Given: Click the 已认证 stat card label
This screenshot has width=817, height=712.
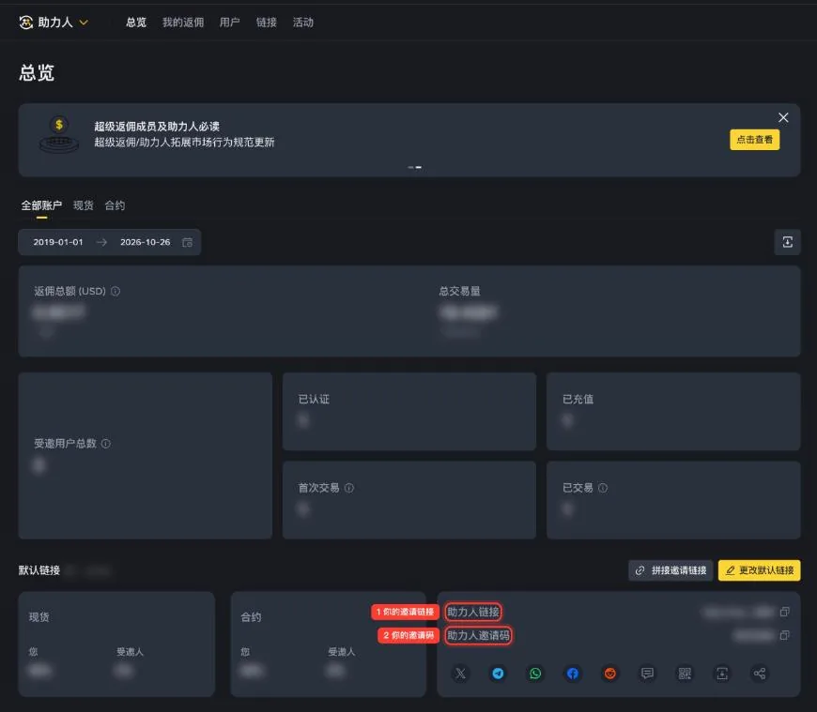Looking at the screenshot, I should pyautogui.click(x=314, y=400).
